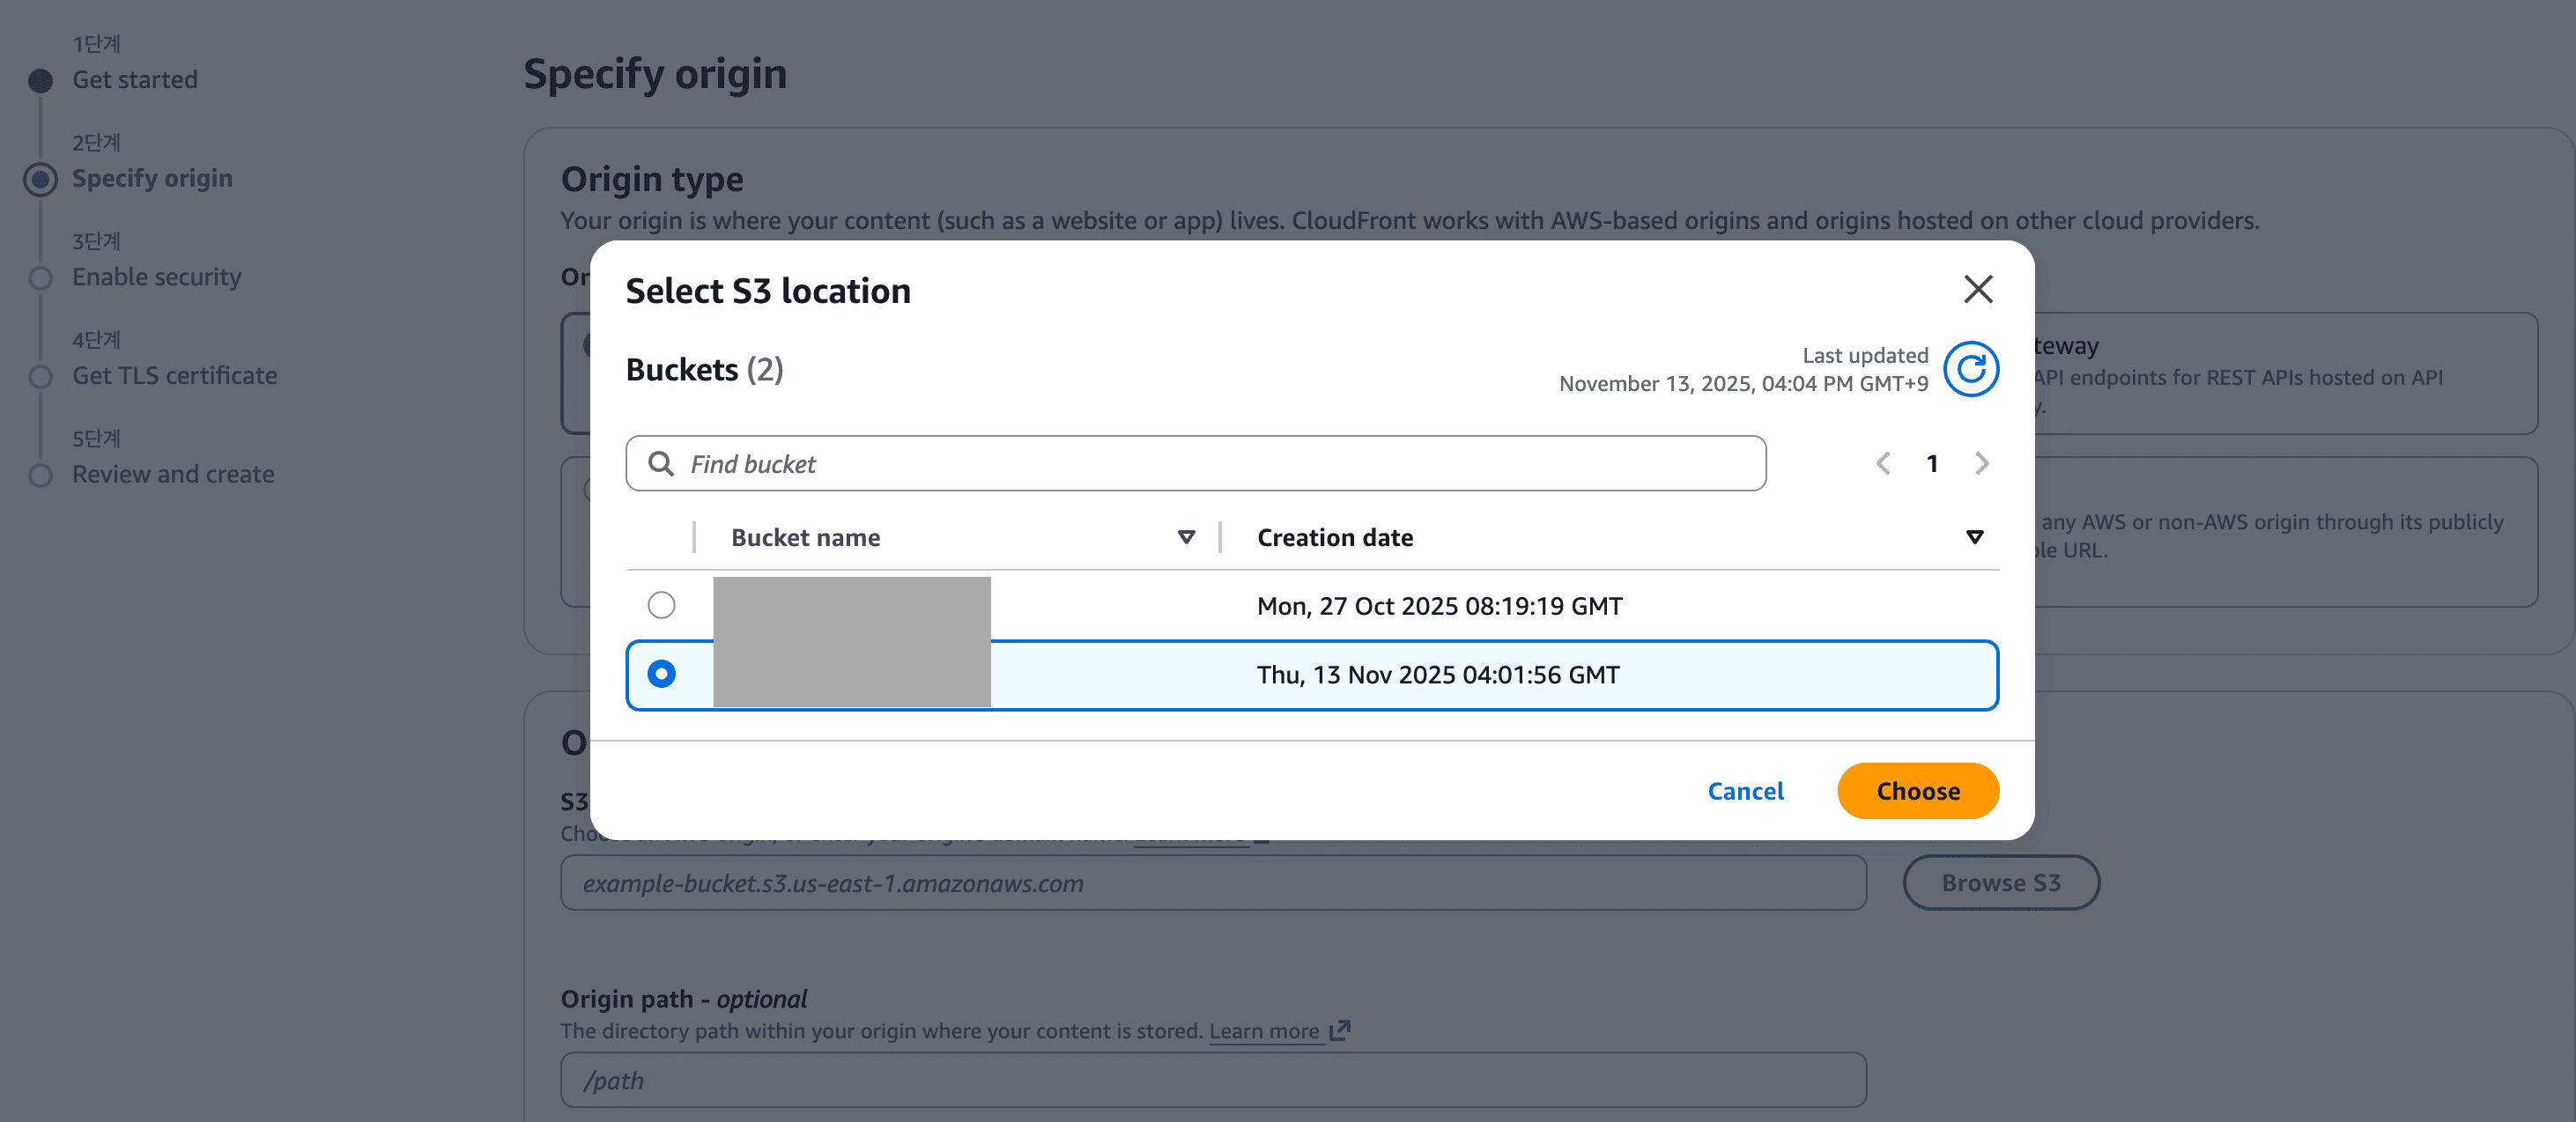Click the S3 origin domain input field

click(1212, 883)
